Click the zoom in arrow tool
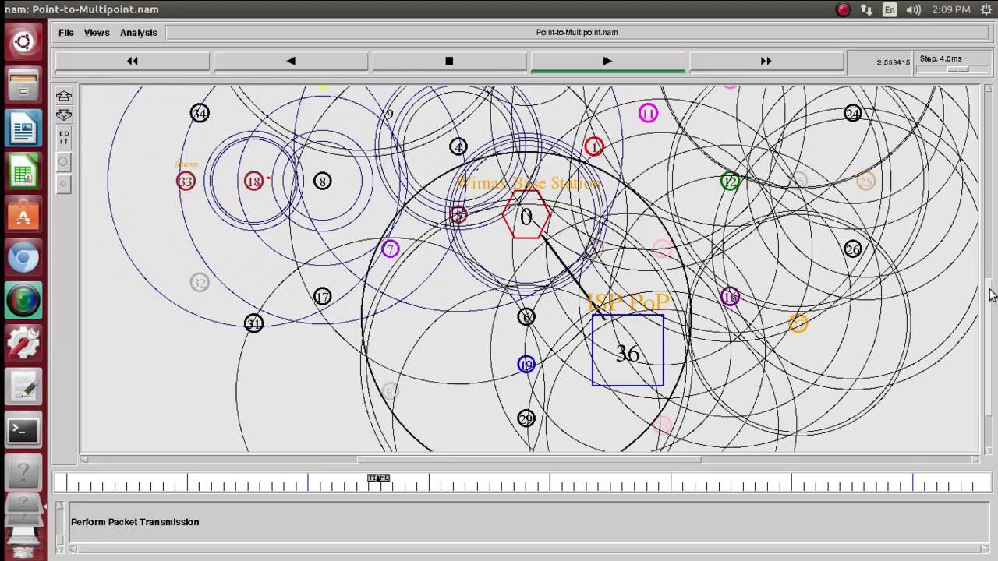The width and height of the screenshot is (998, 561). tap(64, 96)
